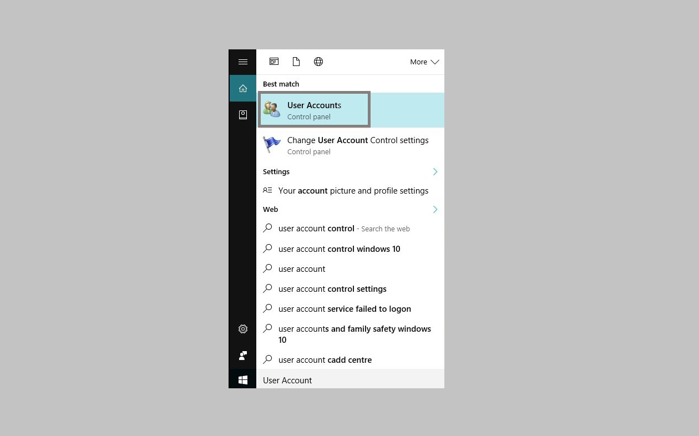Open the hamburger menu in the sidebar
Screen dimensions: 699x436
point(242,62)
